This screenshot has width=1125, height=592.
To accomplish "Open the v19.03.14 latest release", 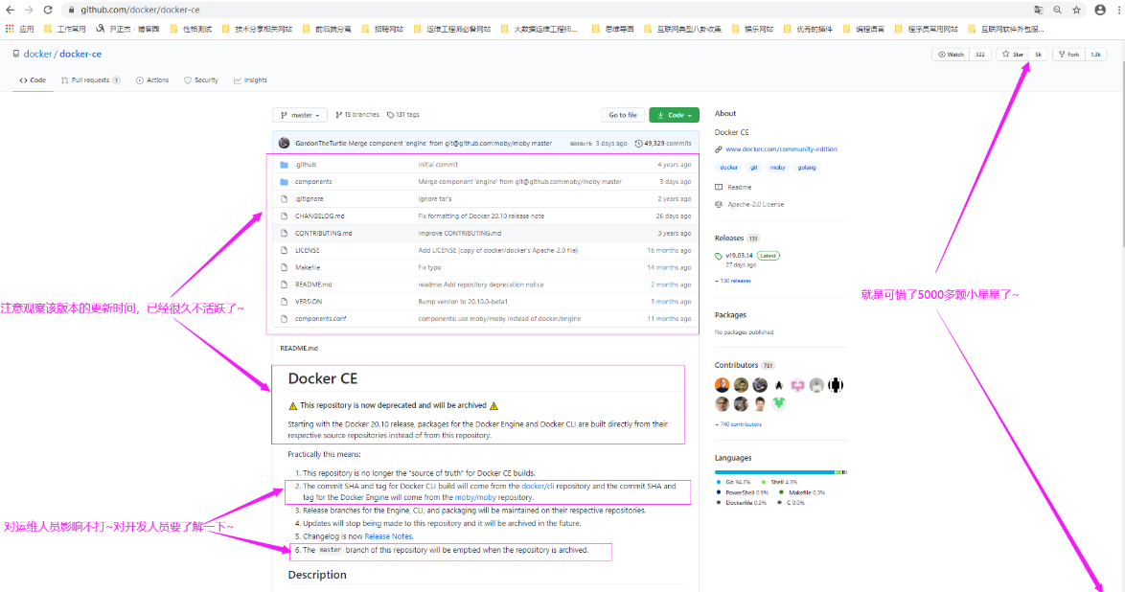I will pyautogui.click(x=739, y=256).
